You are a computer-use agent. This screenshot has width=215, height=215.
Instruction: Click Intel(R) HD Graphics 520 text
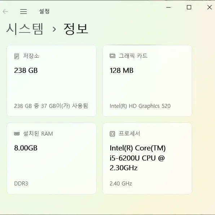click(x=140, y=106)
